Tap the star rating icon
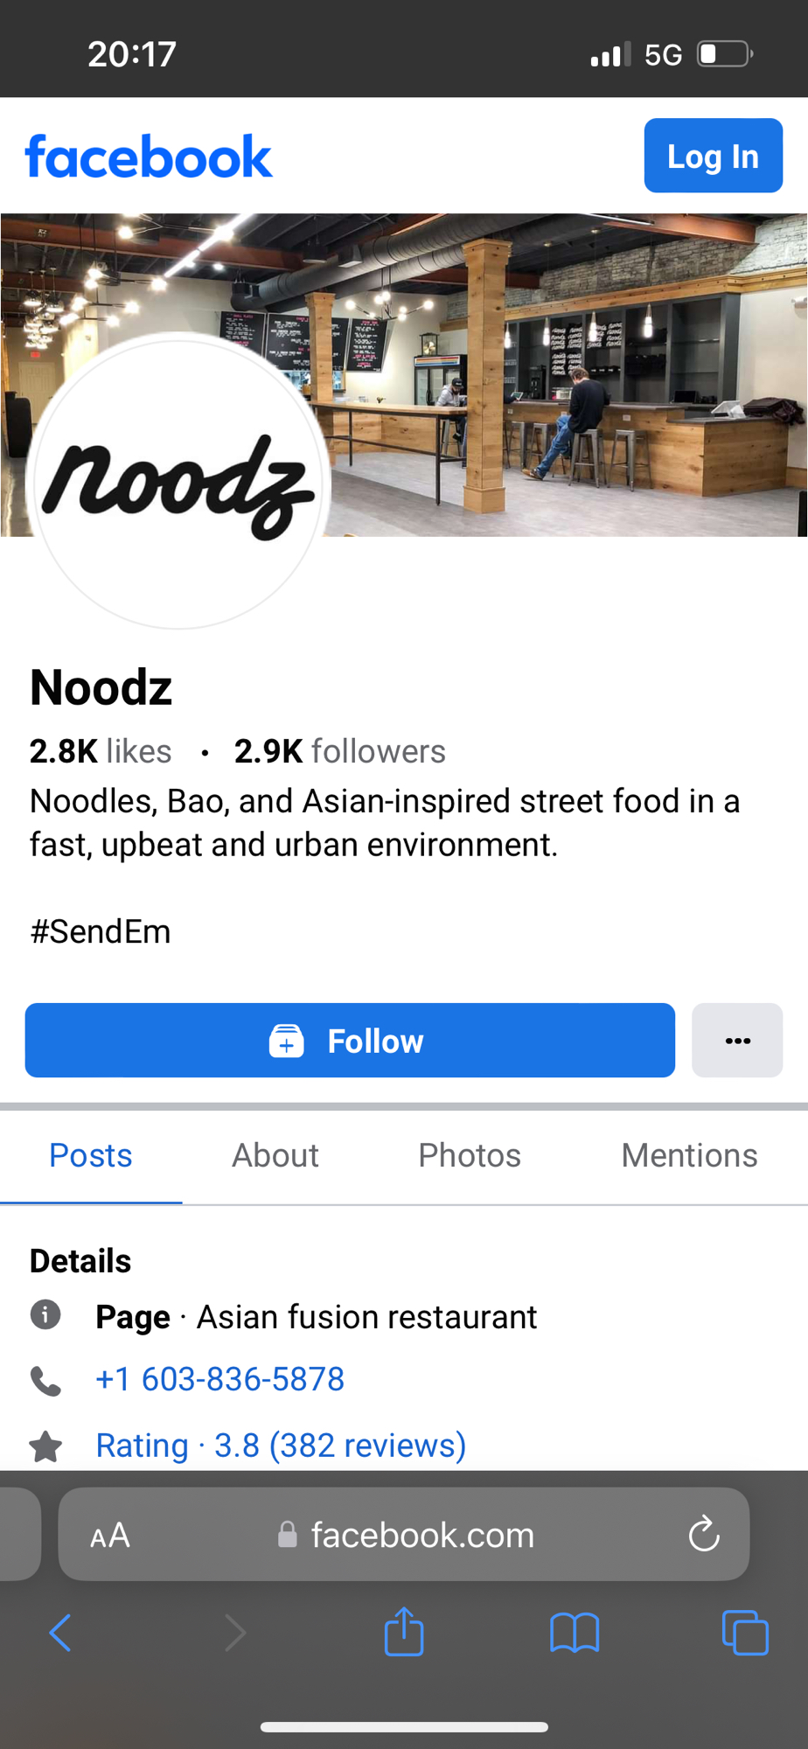Image resolution: width=808 pixels, height=1749 pixels. (x=45, y=1446)
